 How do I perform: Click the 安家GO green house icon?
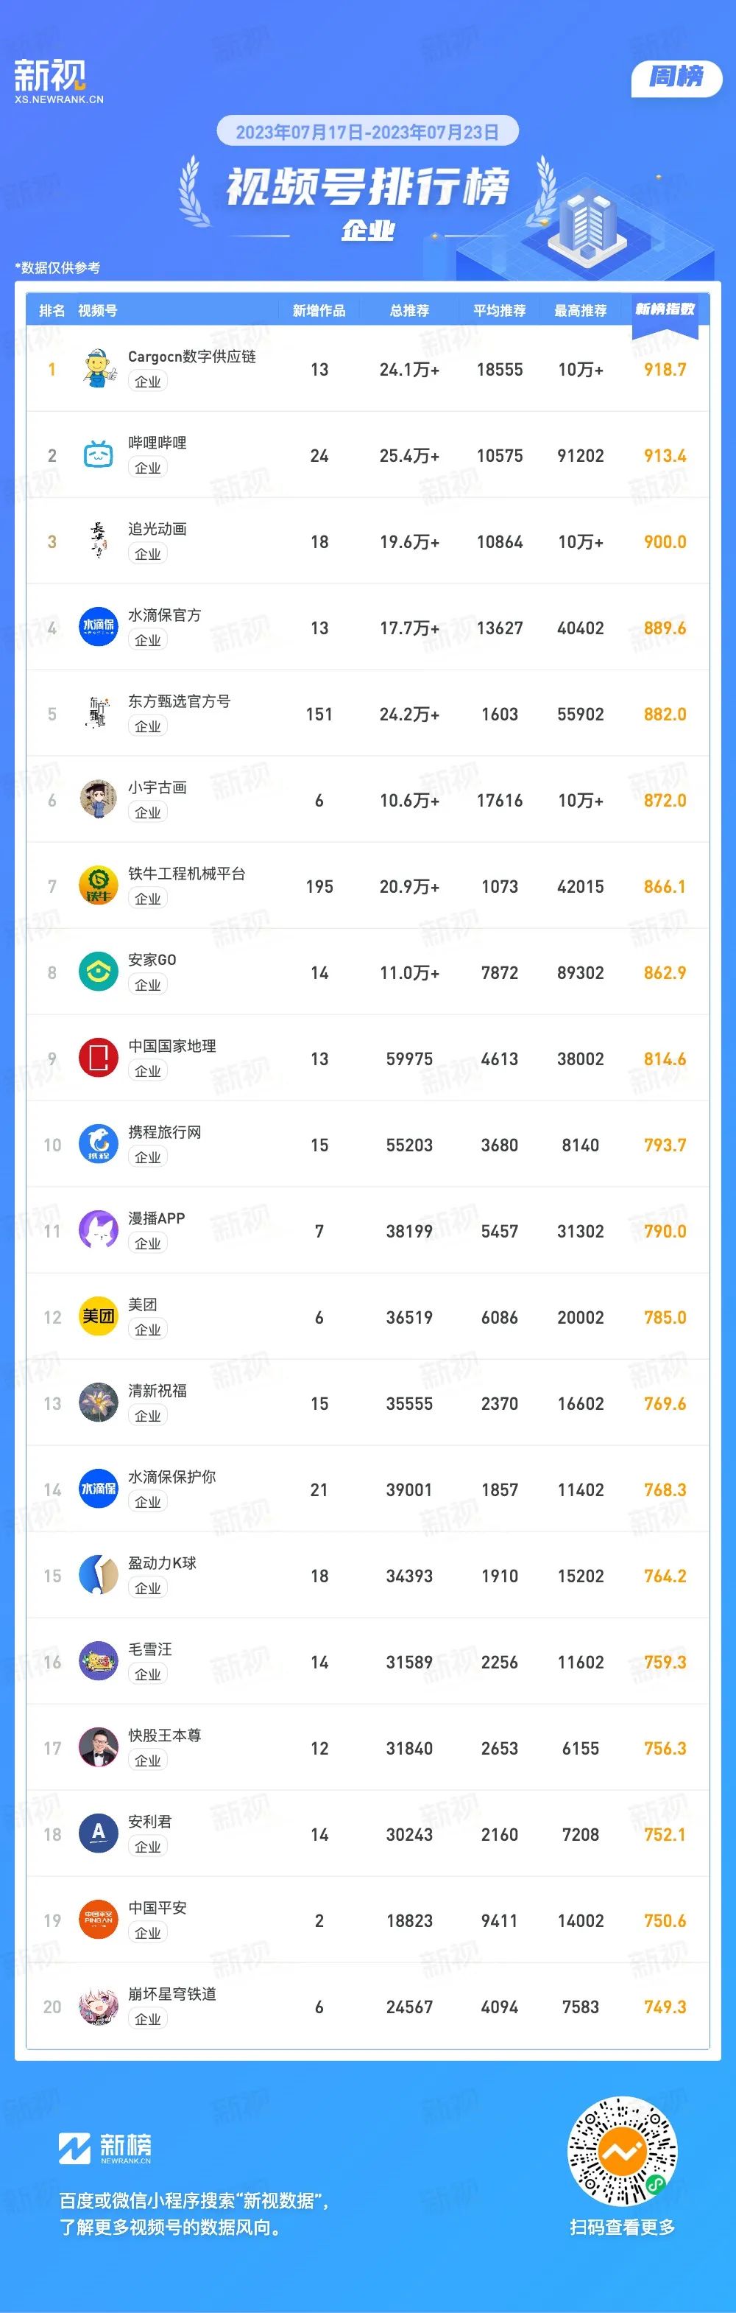(x=99, y=972)
